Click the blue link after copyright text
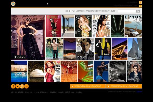 tap(139, 92)
